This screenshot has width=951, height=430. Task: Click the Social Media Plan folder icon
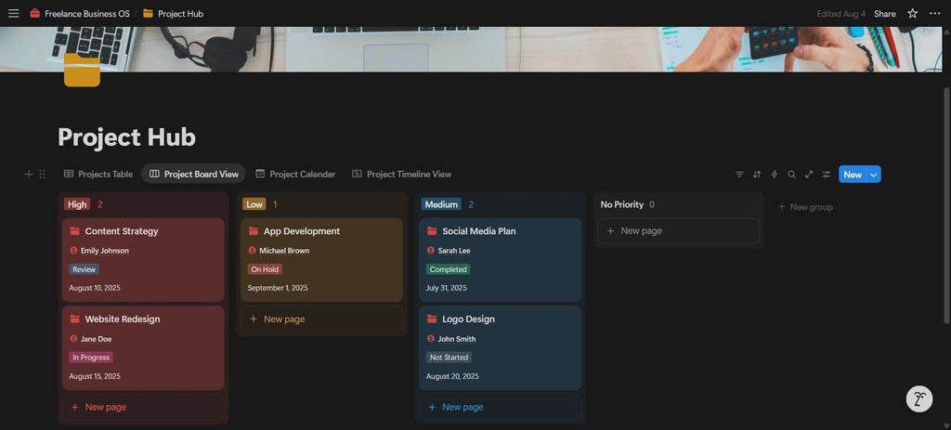click(x=432, y=231)
